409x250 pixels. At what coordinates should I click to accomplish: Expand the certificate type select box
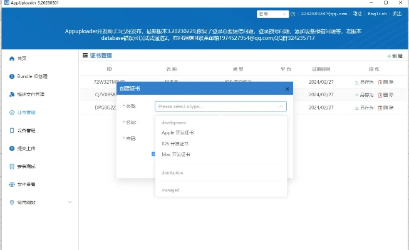(x=220, y=106)
